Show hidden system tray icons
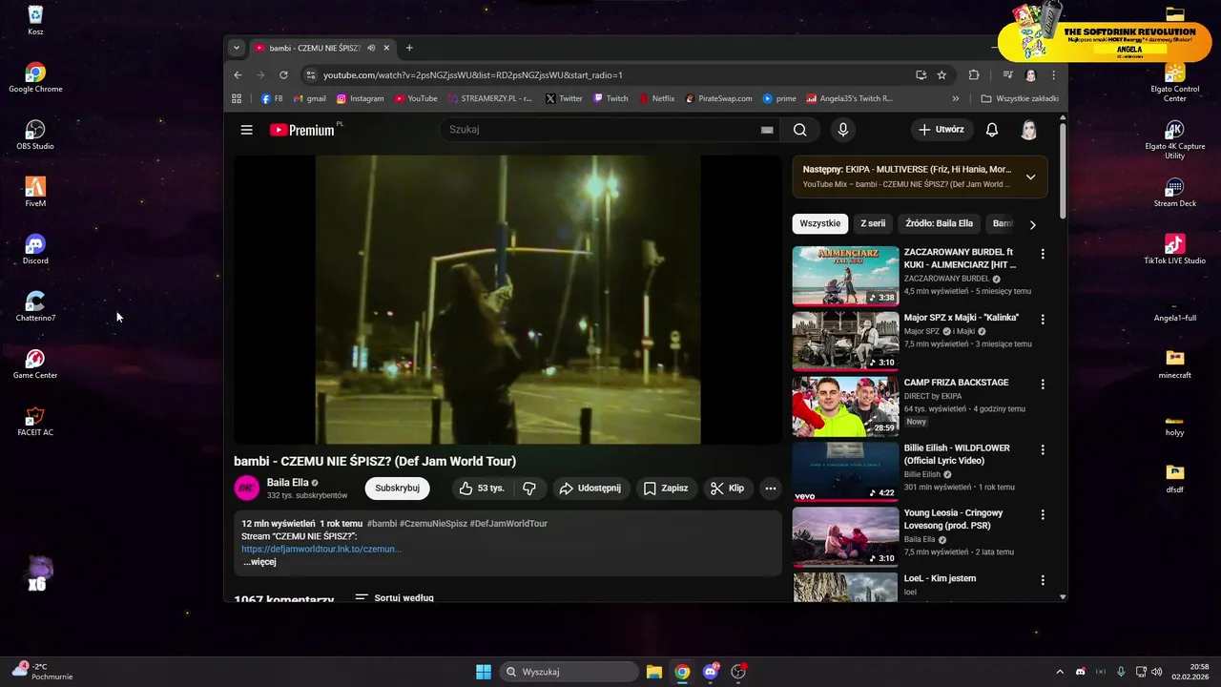The width and height of the screenshot is (1221, 687). (x=1059, y=672)
